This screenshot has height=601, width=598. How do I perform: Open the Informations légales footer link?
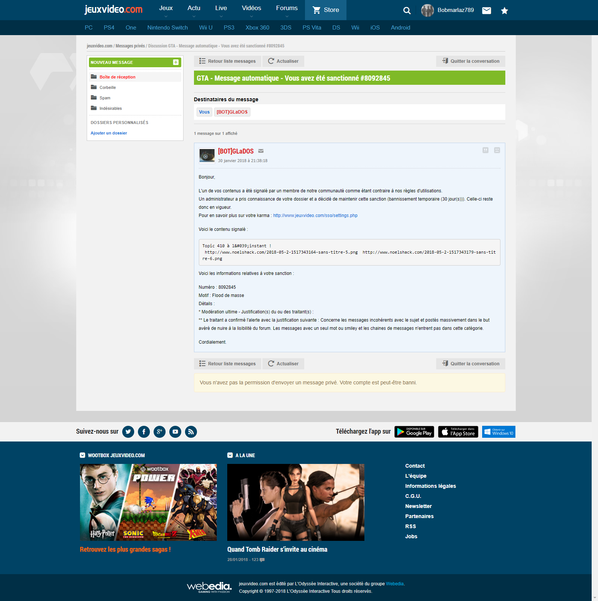pyautogui.click(x=431, y=486)
